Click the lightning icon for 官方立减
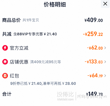Image resolution: width=110 pixels, height=106 pixels. click(5, 48)
